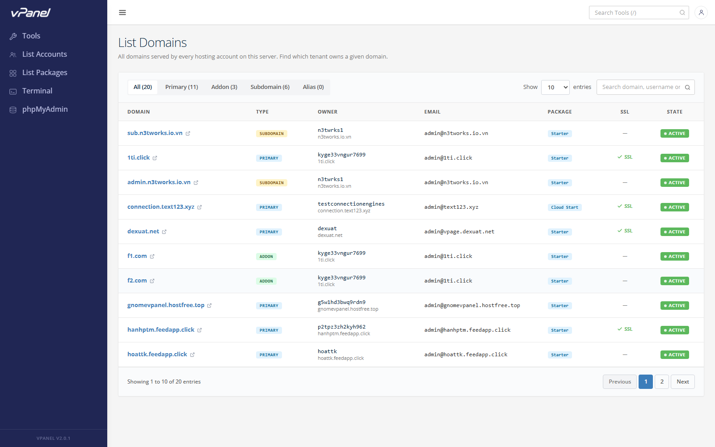This screenshot has width=715, height=447.
Task: Click the phpMyAdmin database icon
Action: [13, 110]
